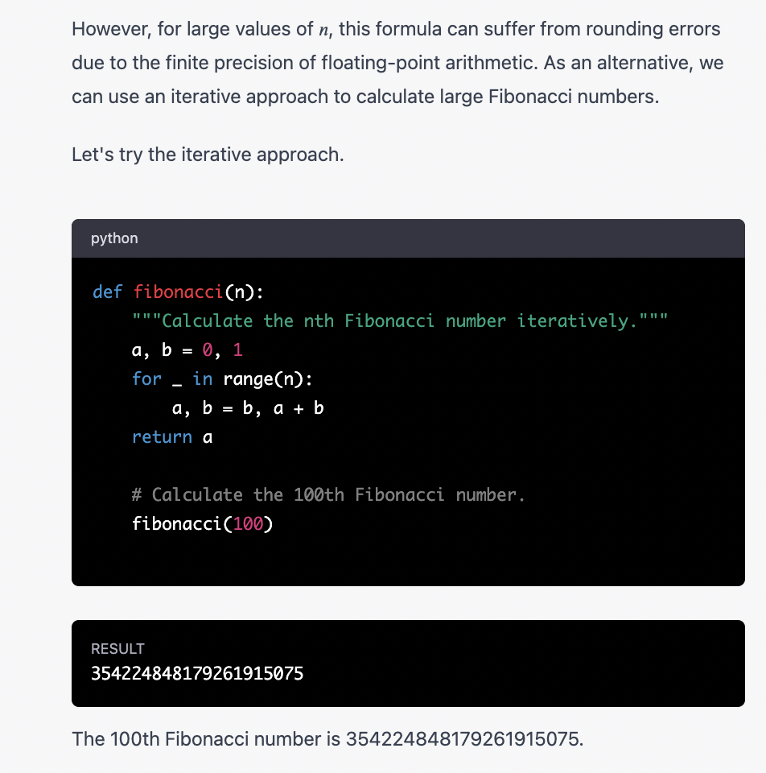766x773 pixels.
Task: Click the italic n in the first paragraph
Action: click(323, 31)
